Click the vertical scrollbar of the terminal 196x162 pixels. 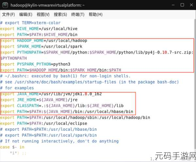(195, 84)
